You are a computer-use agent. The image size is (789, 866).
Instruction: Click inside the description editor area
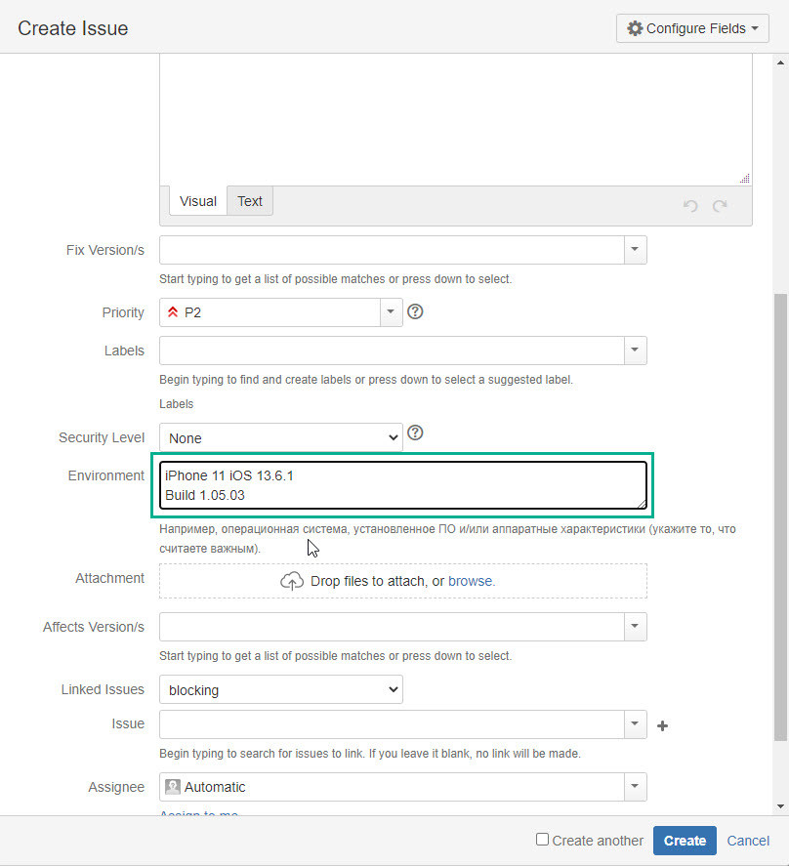(456, 119)
